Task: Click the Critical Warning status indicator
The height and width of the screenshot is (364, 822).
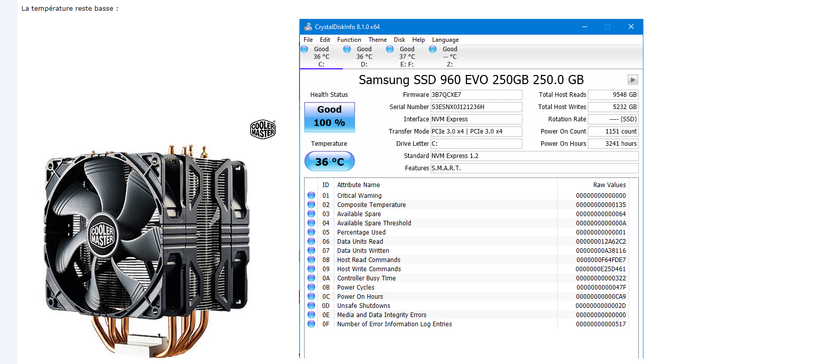Action: point(311,195)
